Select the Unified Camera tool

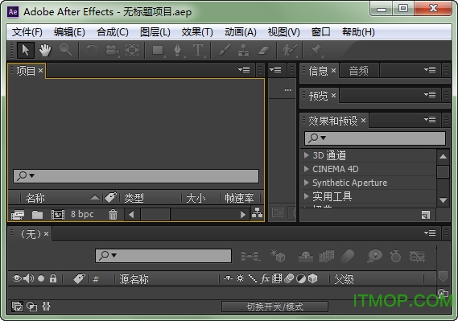[x=112, y=50]
